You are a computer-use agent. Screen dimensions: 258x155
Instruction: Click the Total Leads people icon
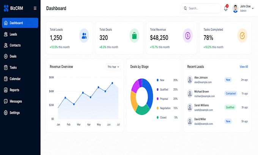(84, 36)
